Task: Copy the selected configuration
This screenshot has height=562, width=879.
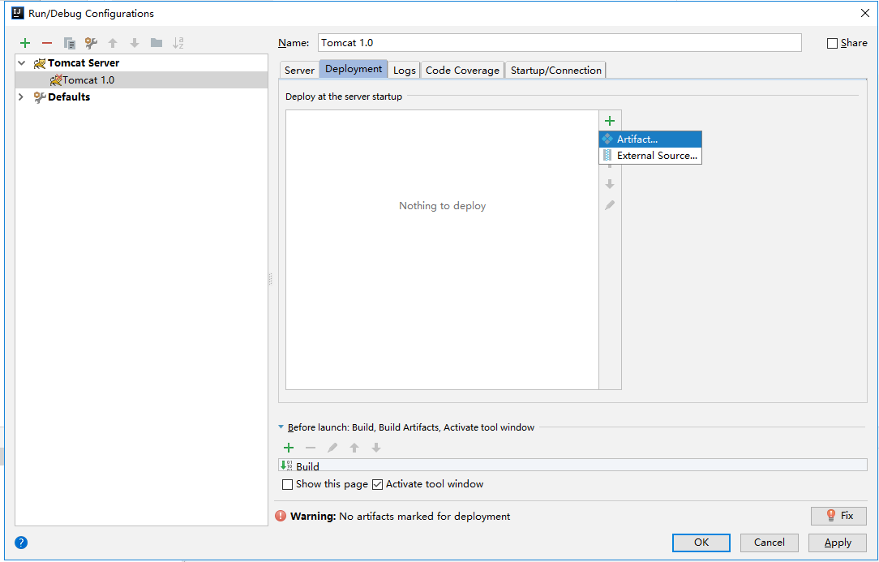Action: click(x=70, y=43)
